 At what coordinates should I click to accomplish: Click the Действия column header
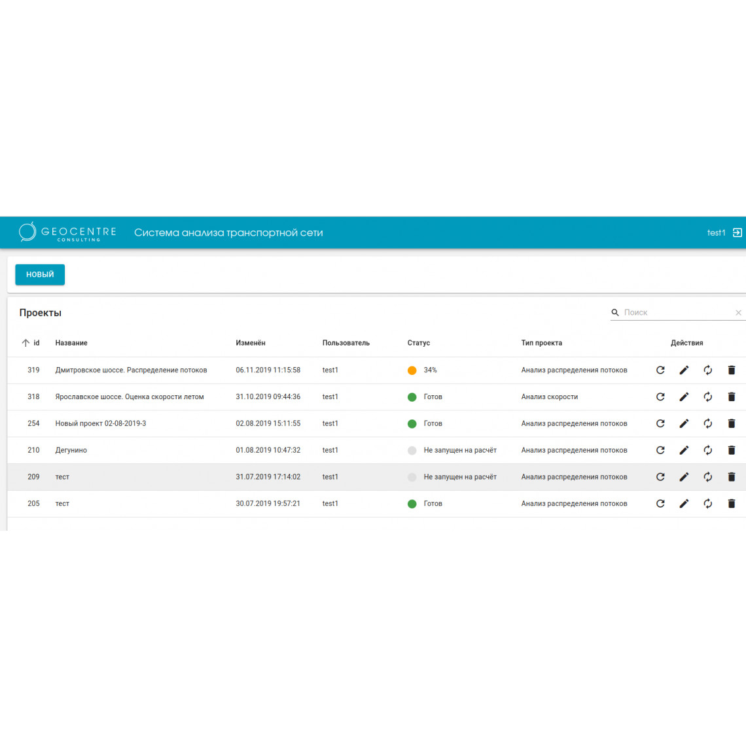pyautogui.click(x=687, y=343)
